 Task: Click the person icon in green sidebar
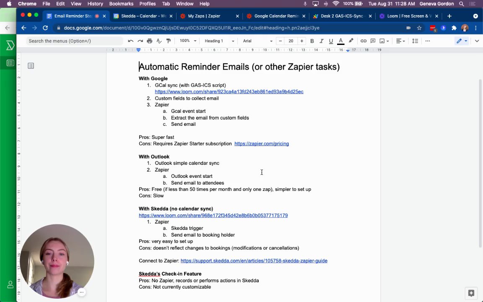tap(10, 285)
